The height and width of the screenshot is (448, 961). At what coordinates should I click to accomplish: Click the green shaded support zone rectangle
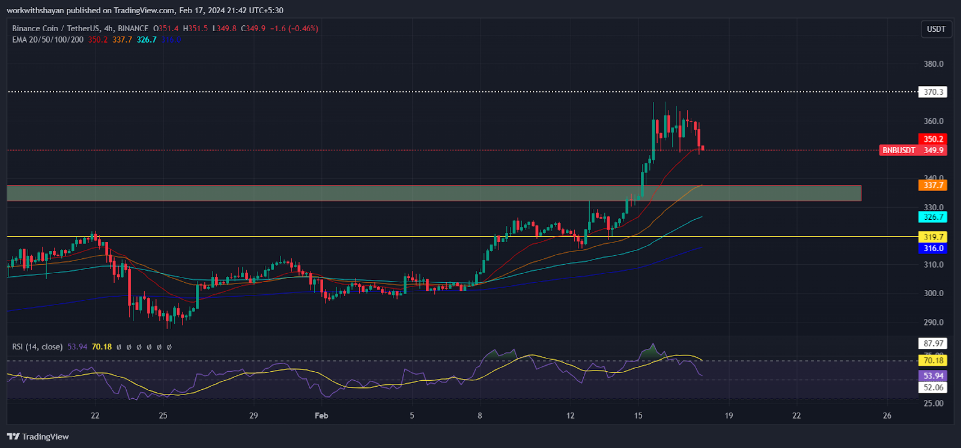pyautogui.click(x=434, y=193)
